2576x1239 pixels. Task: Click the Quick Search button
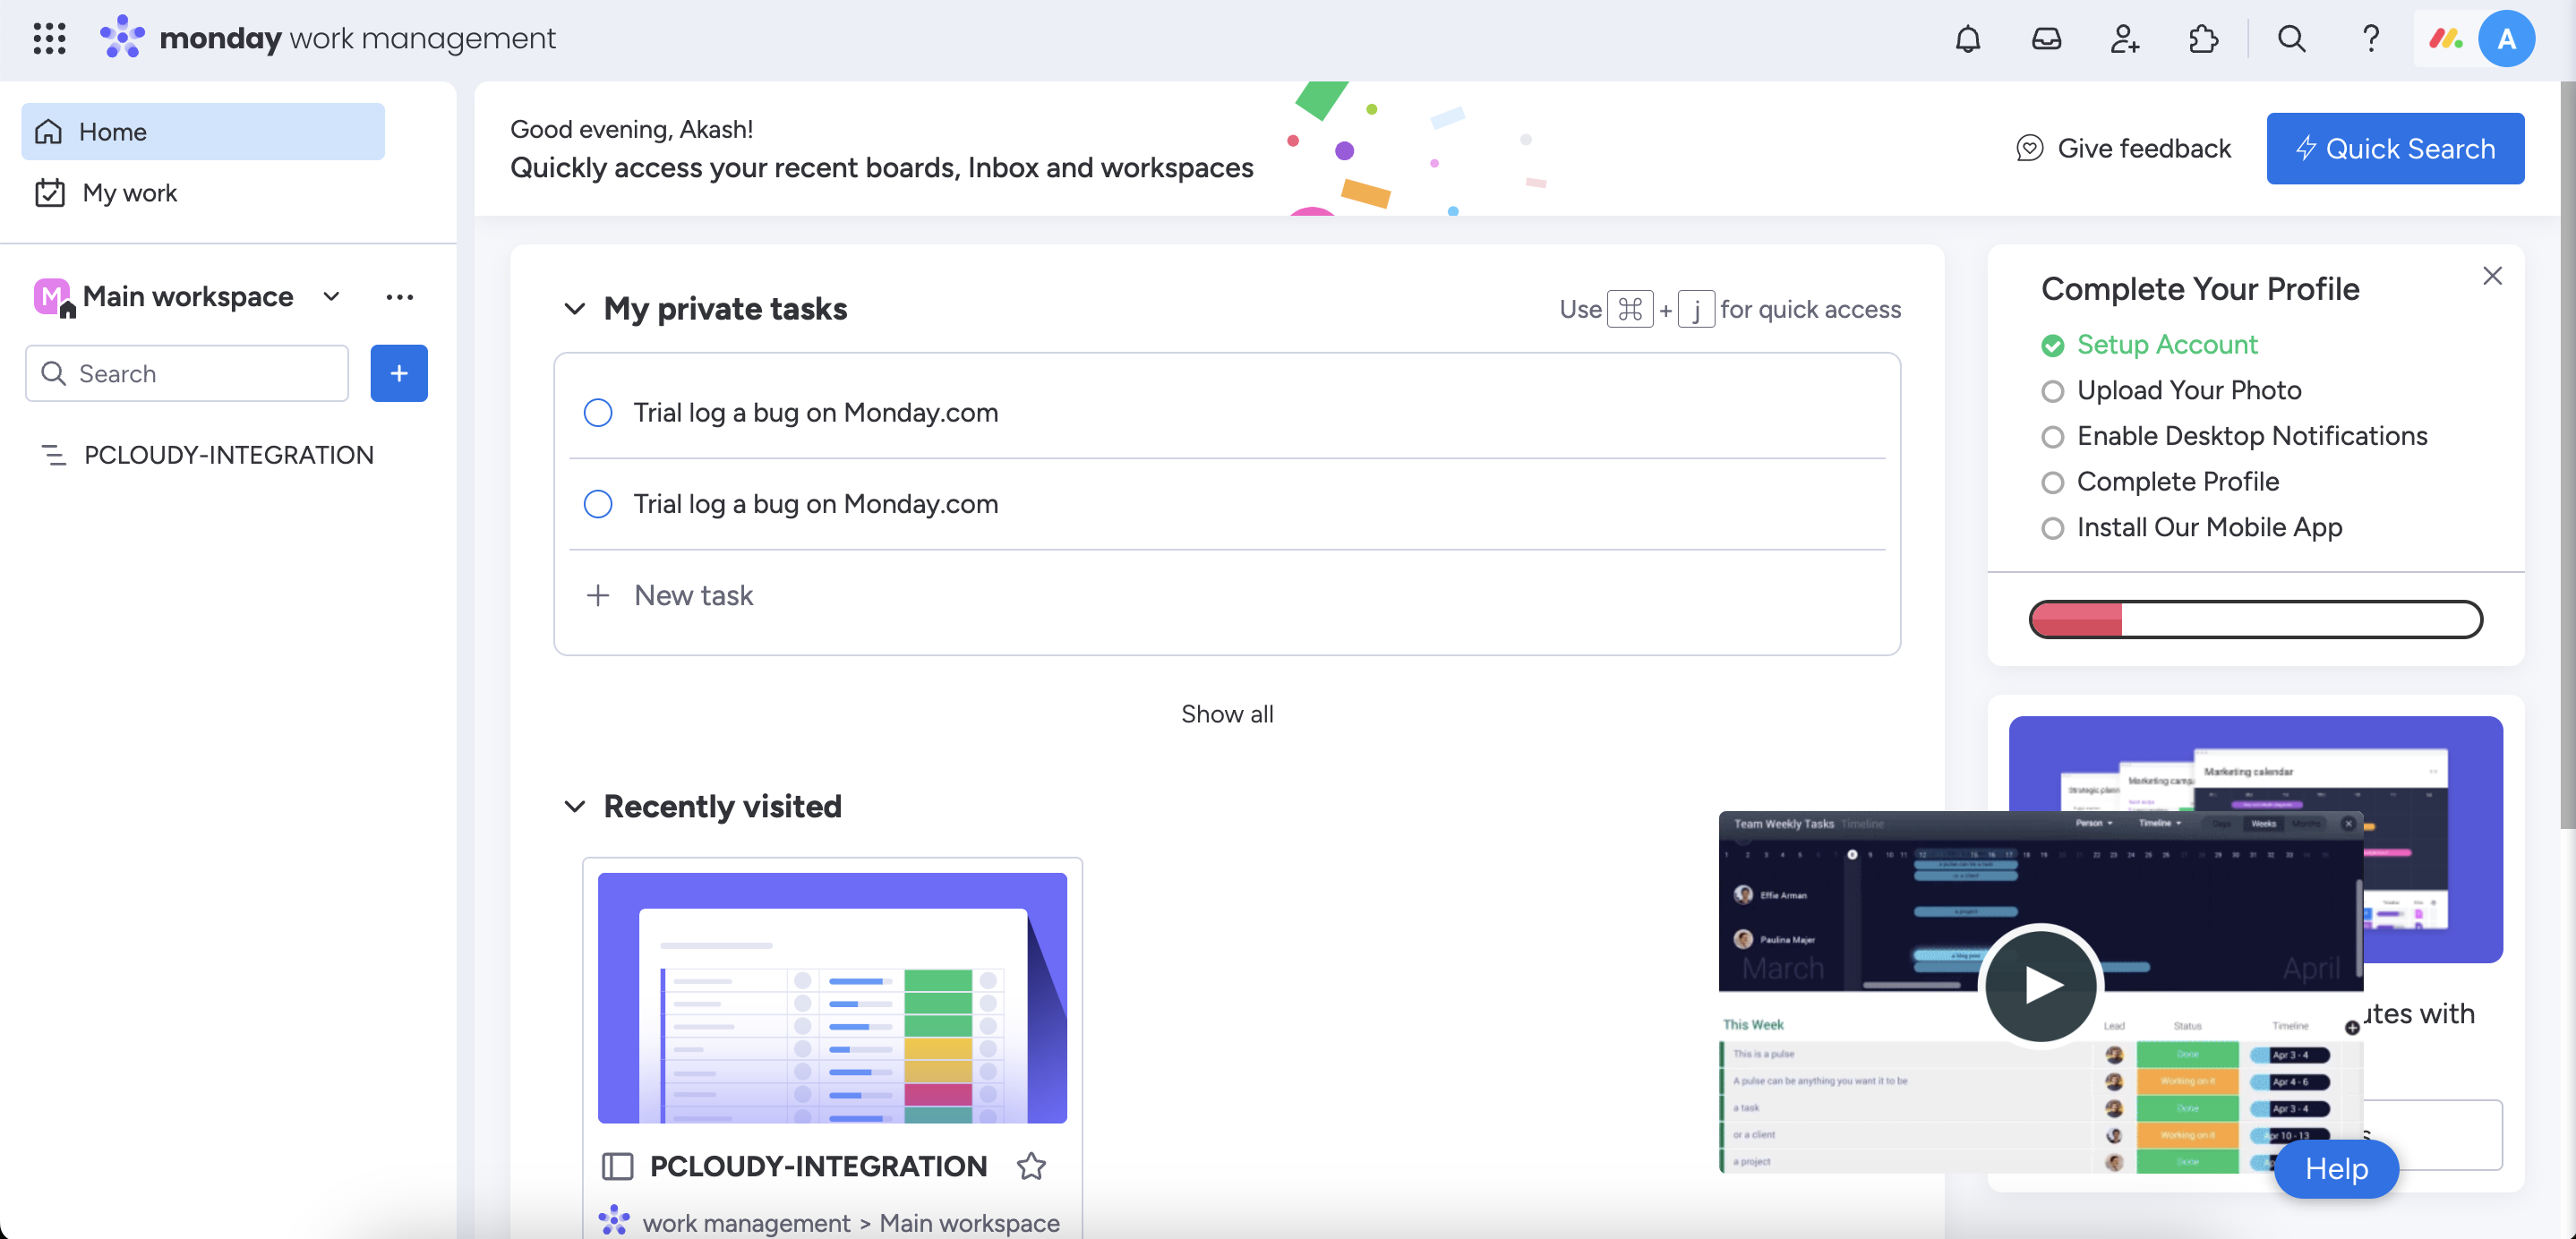pos(2394,149)
